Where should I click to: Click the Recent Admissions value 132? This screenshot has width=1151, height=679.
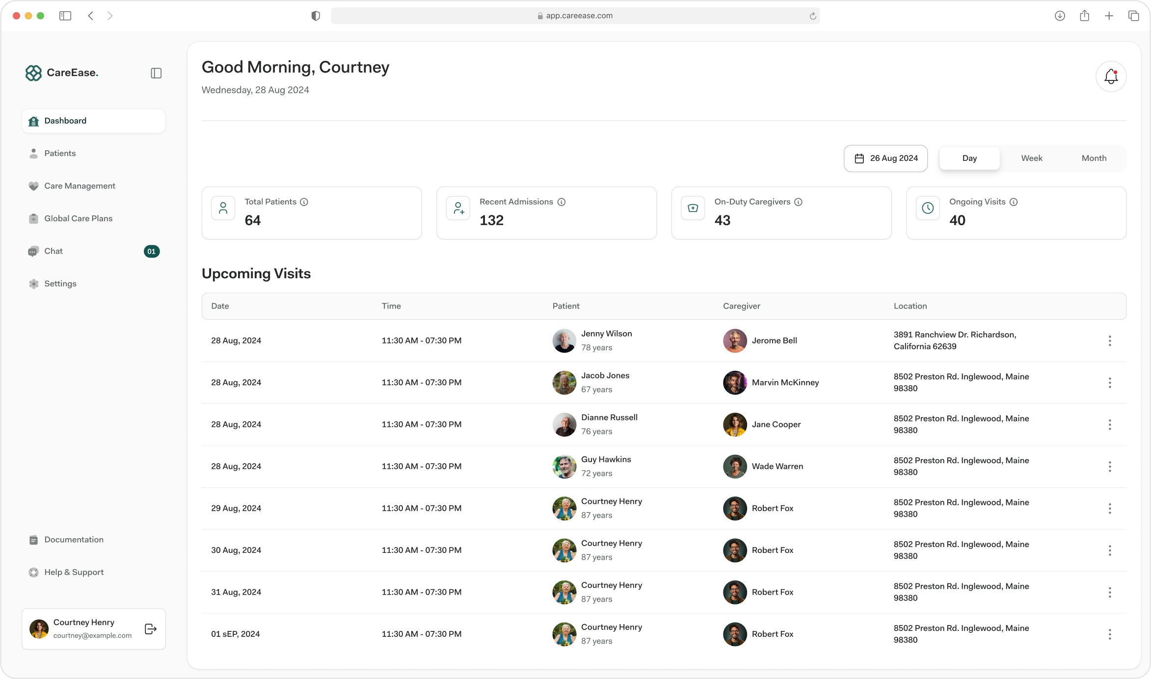(x=491, y=220)
